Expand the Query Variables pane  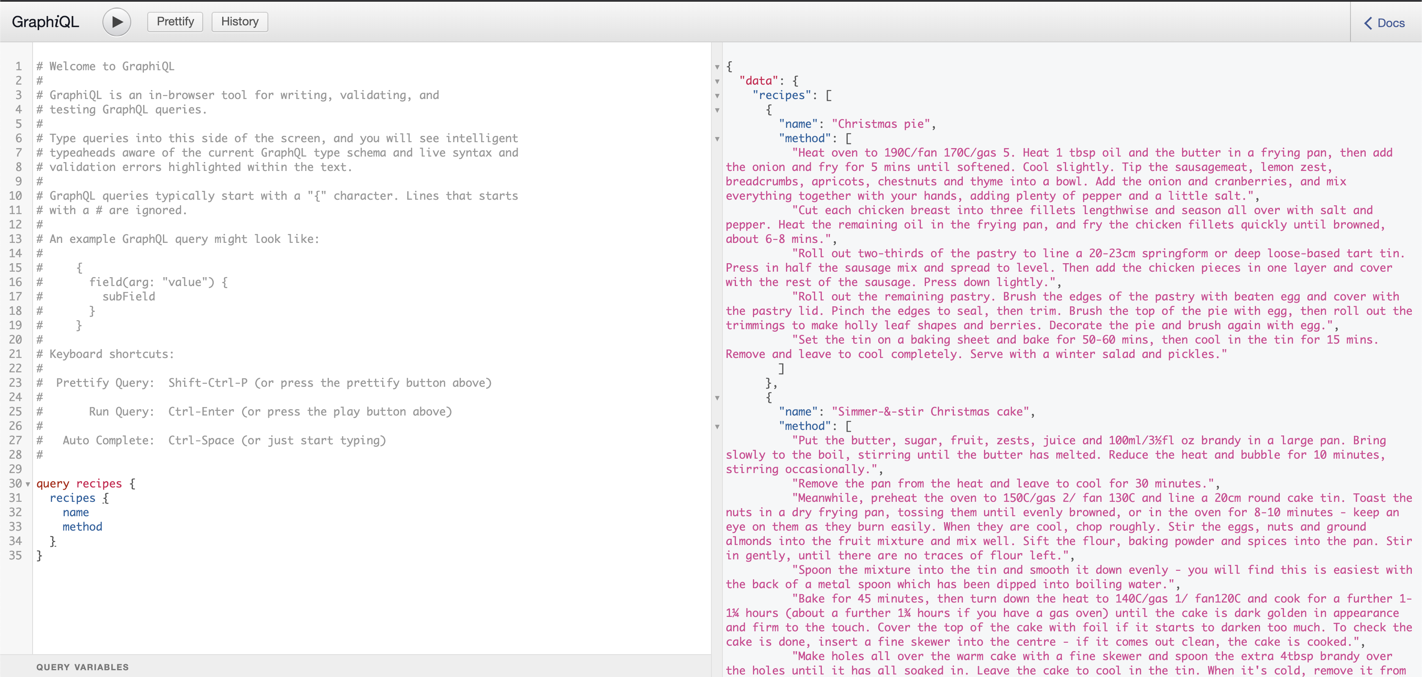point(82,666)
